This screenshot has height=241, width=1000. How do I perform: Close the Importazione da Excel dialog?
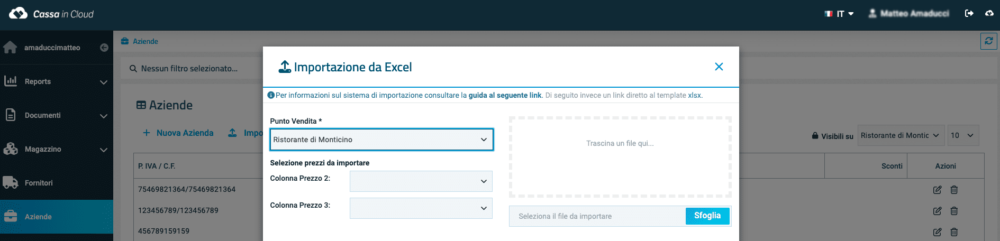719,67
